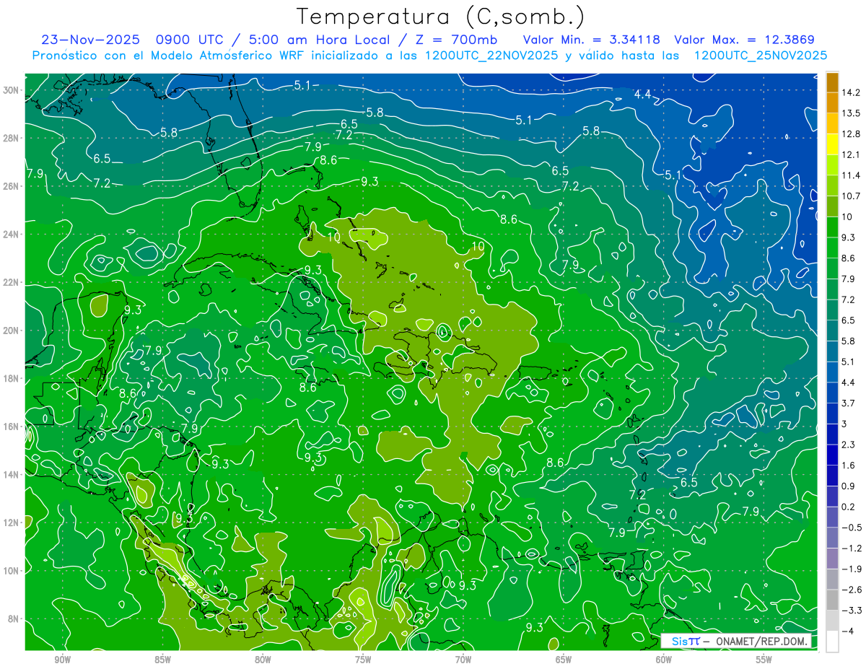Click the 'Sis' logo in credit box

(680, 641)
